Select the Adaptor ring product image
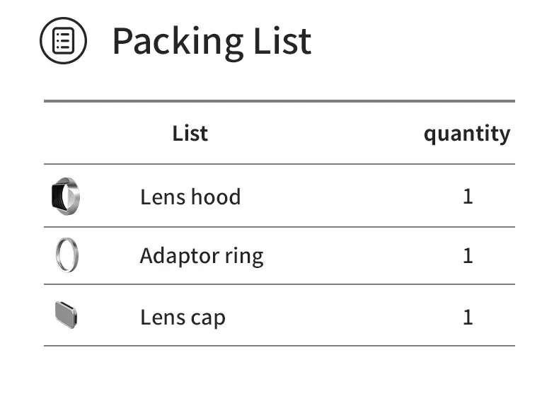 tap(67, 255)
